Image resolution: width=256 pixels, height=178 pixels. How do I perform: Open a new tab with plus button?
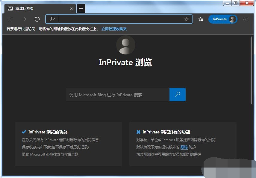tap(81, 9)
